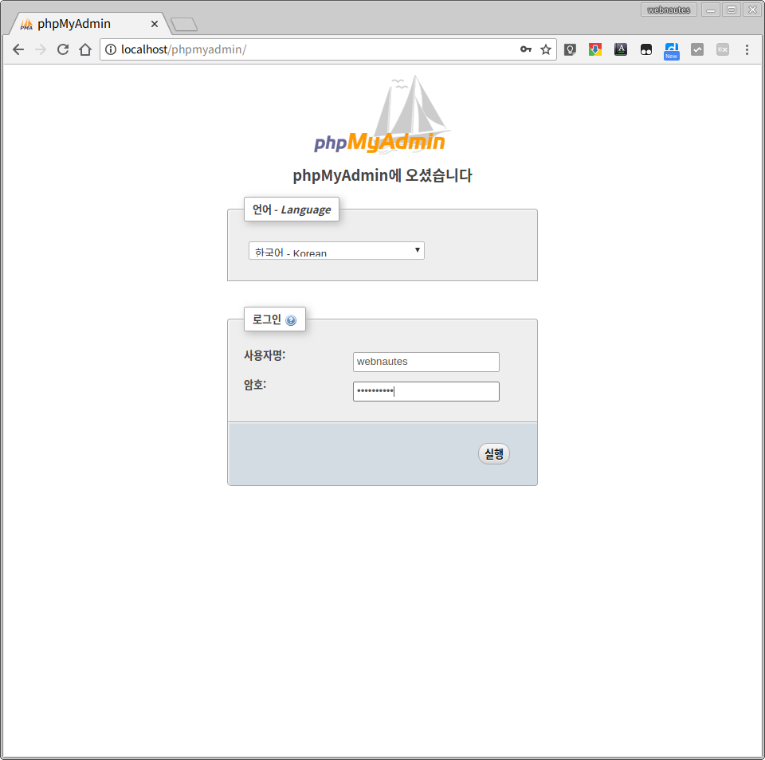
Task: Click the username field containing webnautes
Action: [426, 362]
